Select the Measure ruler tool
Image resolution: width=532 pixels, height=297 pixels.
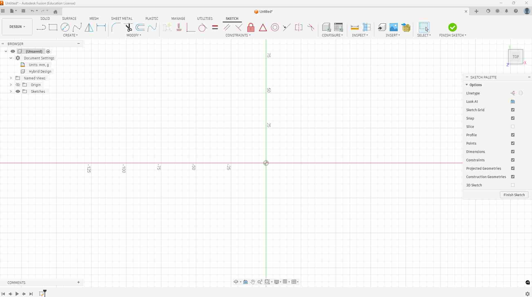click(355, 27)
